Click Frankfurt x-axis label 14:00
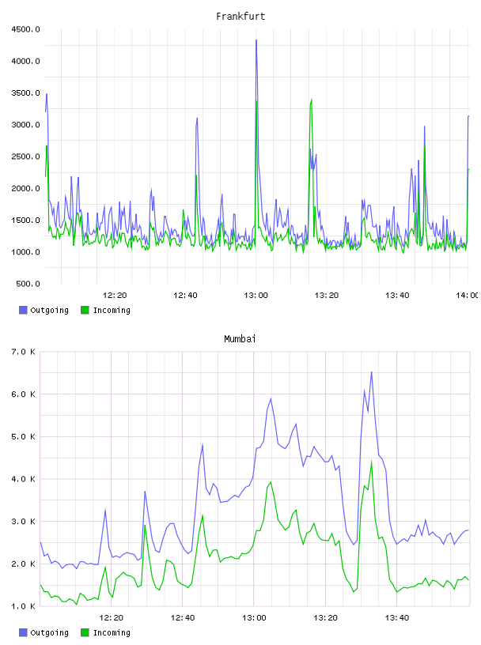Screen dimensions: 481x645 tap(467, 296)
